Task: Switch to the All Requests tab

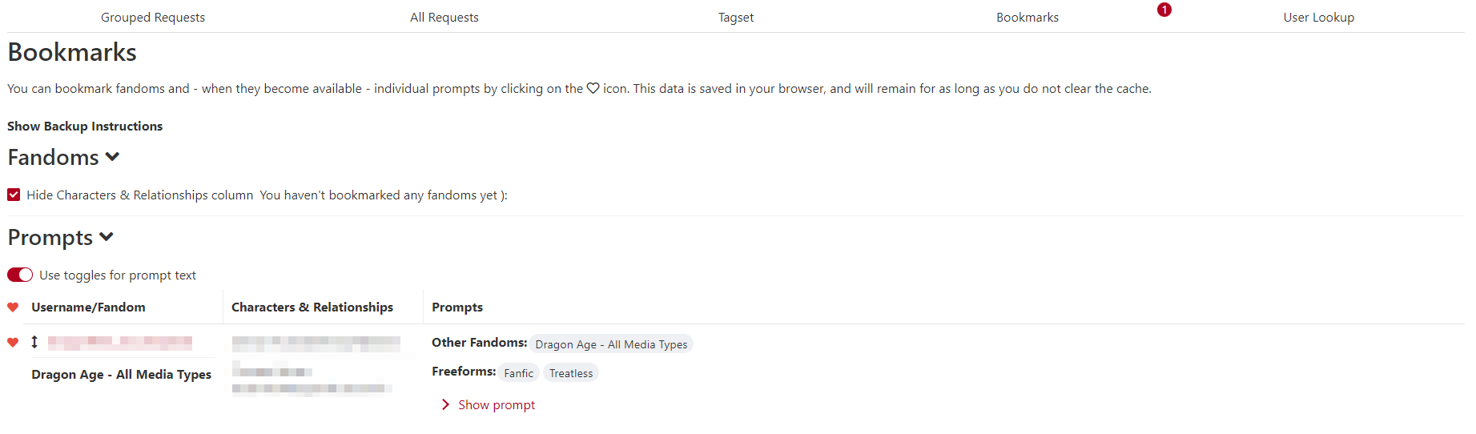Action: 444,17
